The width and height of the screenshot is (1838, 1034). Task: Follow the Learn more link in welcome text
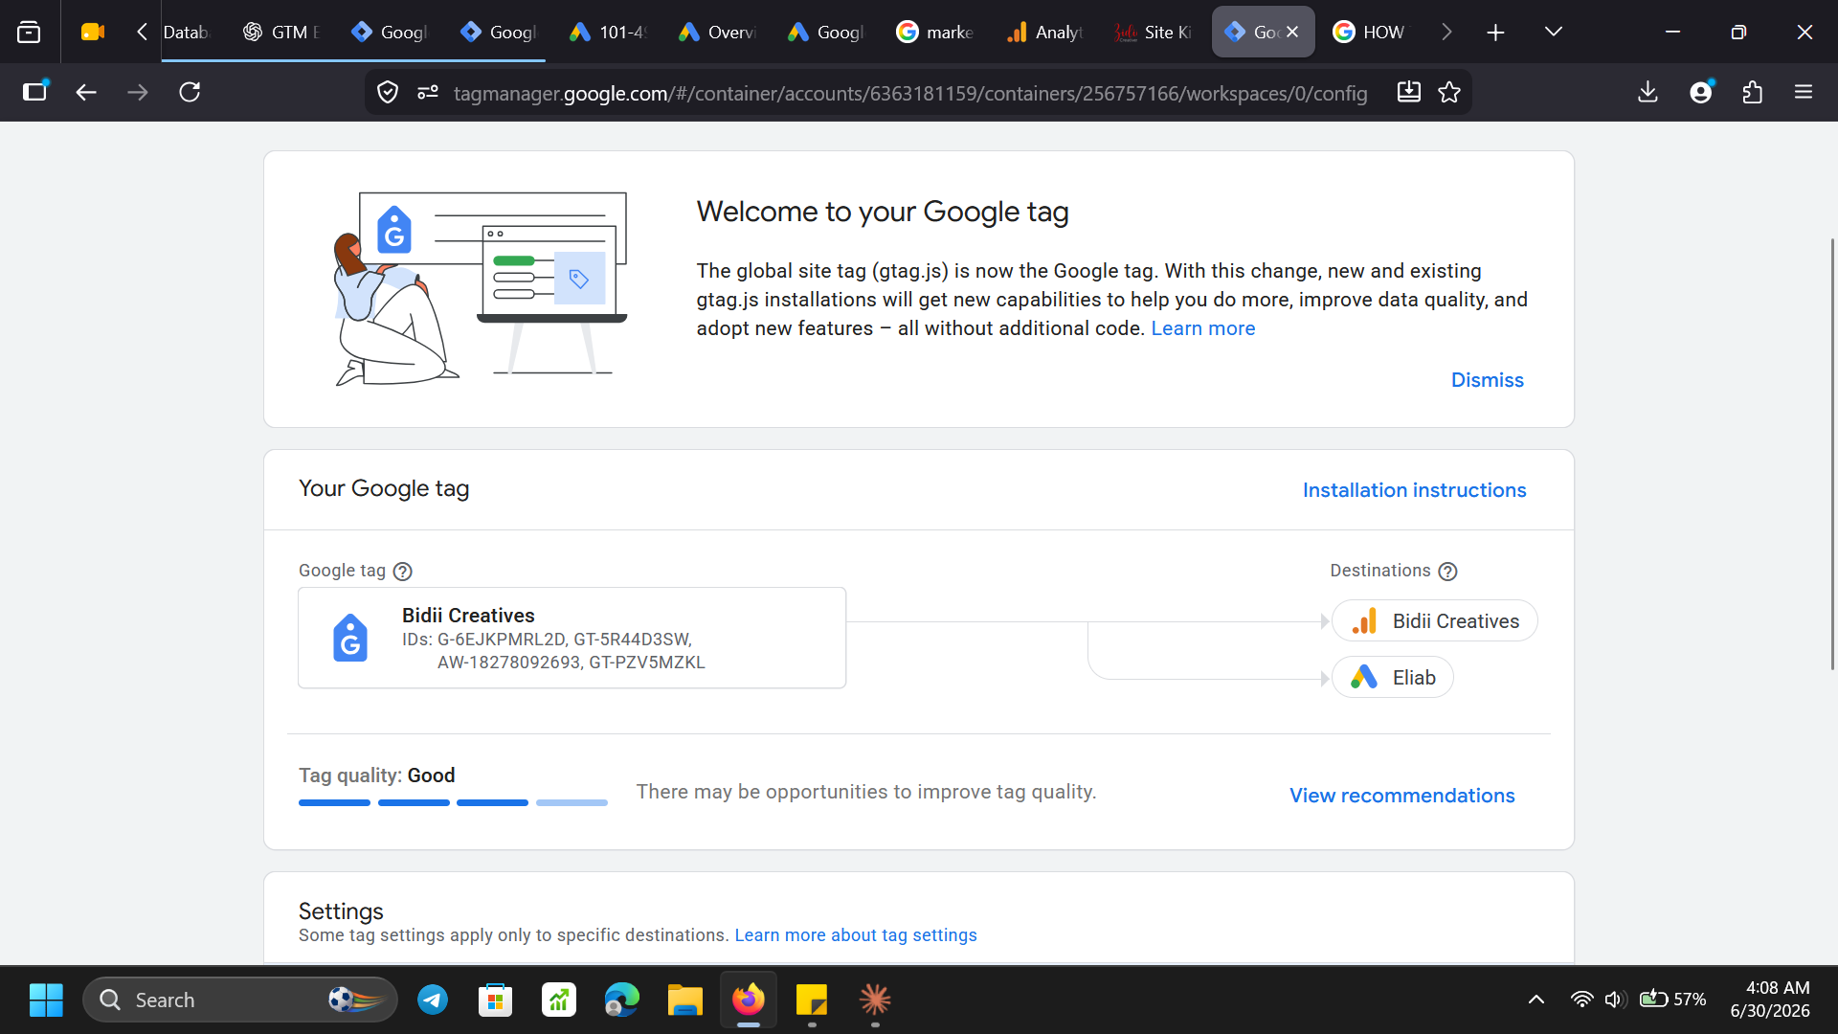[x=1202, y=328]
